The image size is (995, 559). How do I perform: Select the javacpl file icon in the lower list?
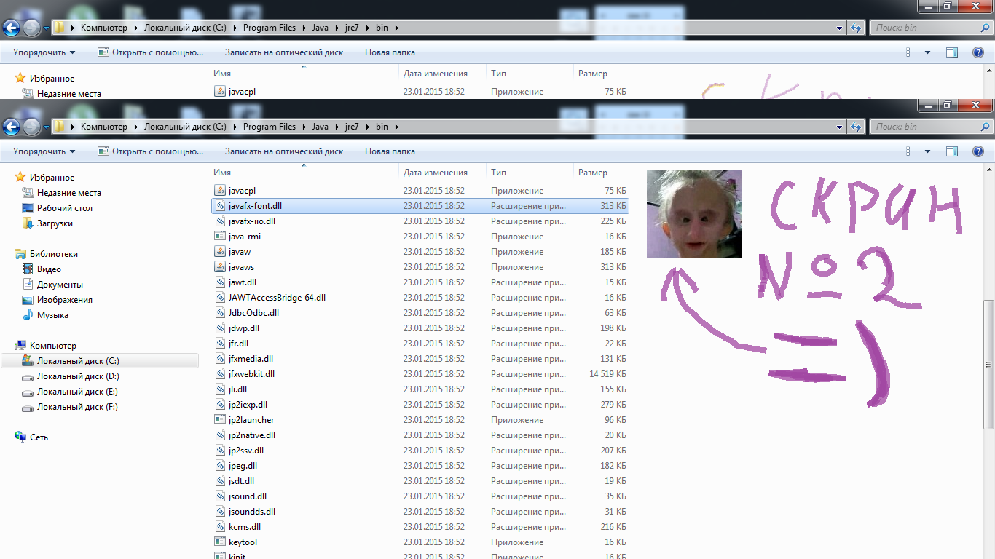(x=220, y=191)
